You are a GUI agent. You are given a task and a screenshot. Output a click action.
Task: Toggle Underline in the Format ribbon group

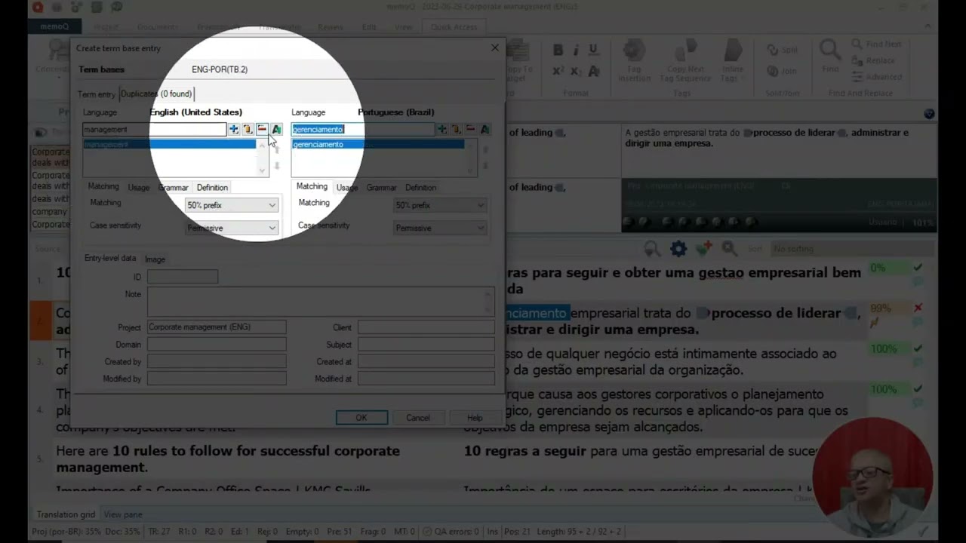593,51
